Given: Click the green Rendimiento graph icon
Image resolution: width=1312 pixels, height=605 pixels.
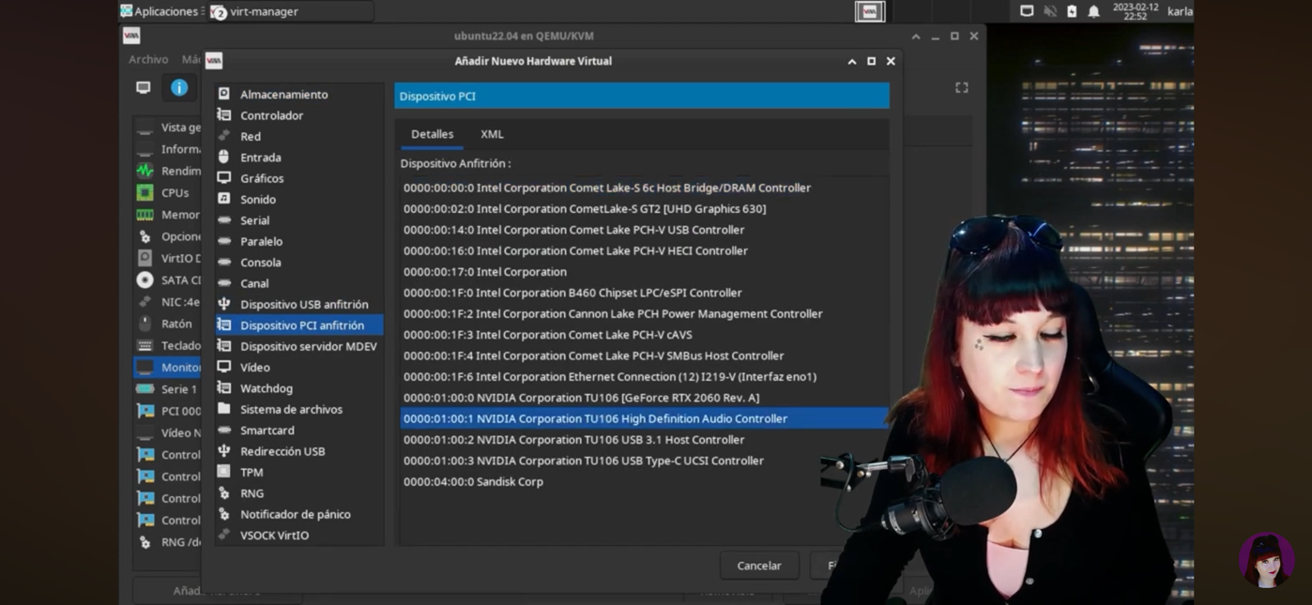Looking at the screenshot, I should tap(145, 171).
